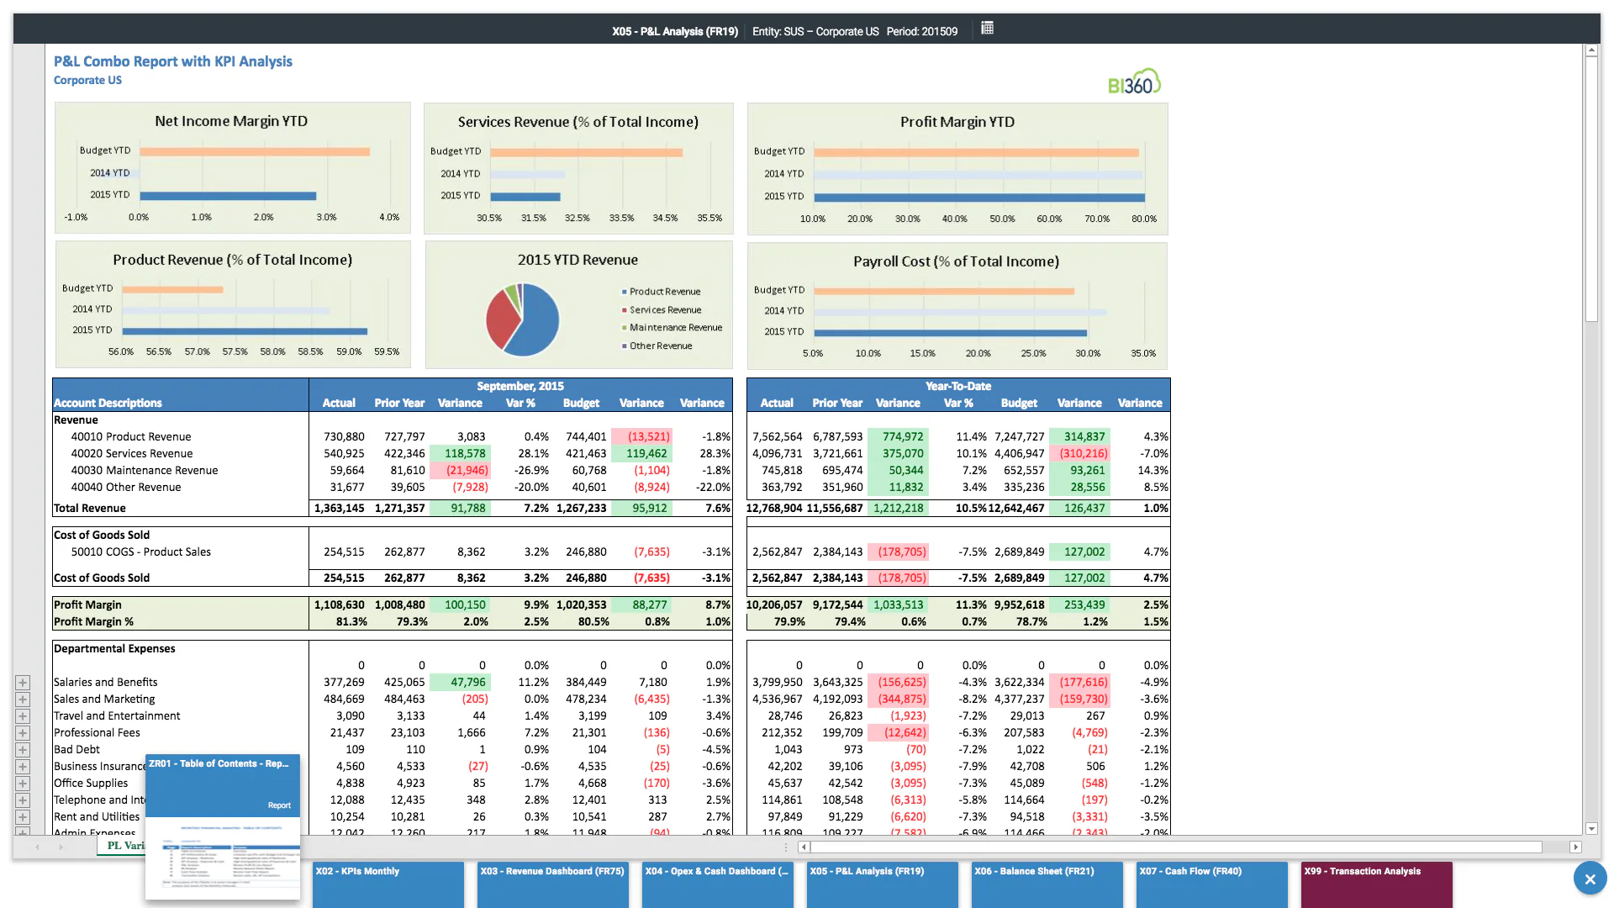The image size is (1614, 908).
Task: Expand the Rent and Utilities row
Action: pyautogui.click(x=22, y=816)
